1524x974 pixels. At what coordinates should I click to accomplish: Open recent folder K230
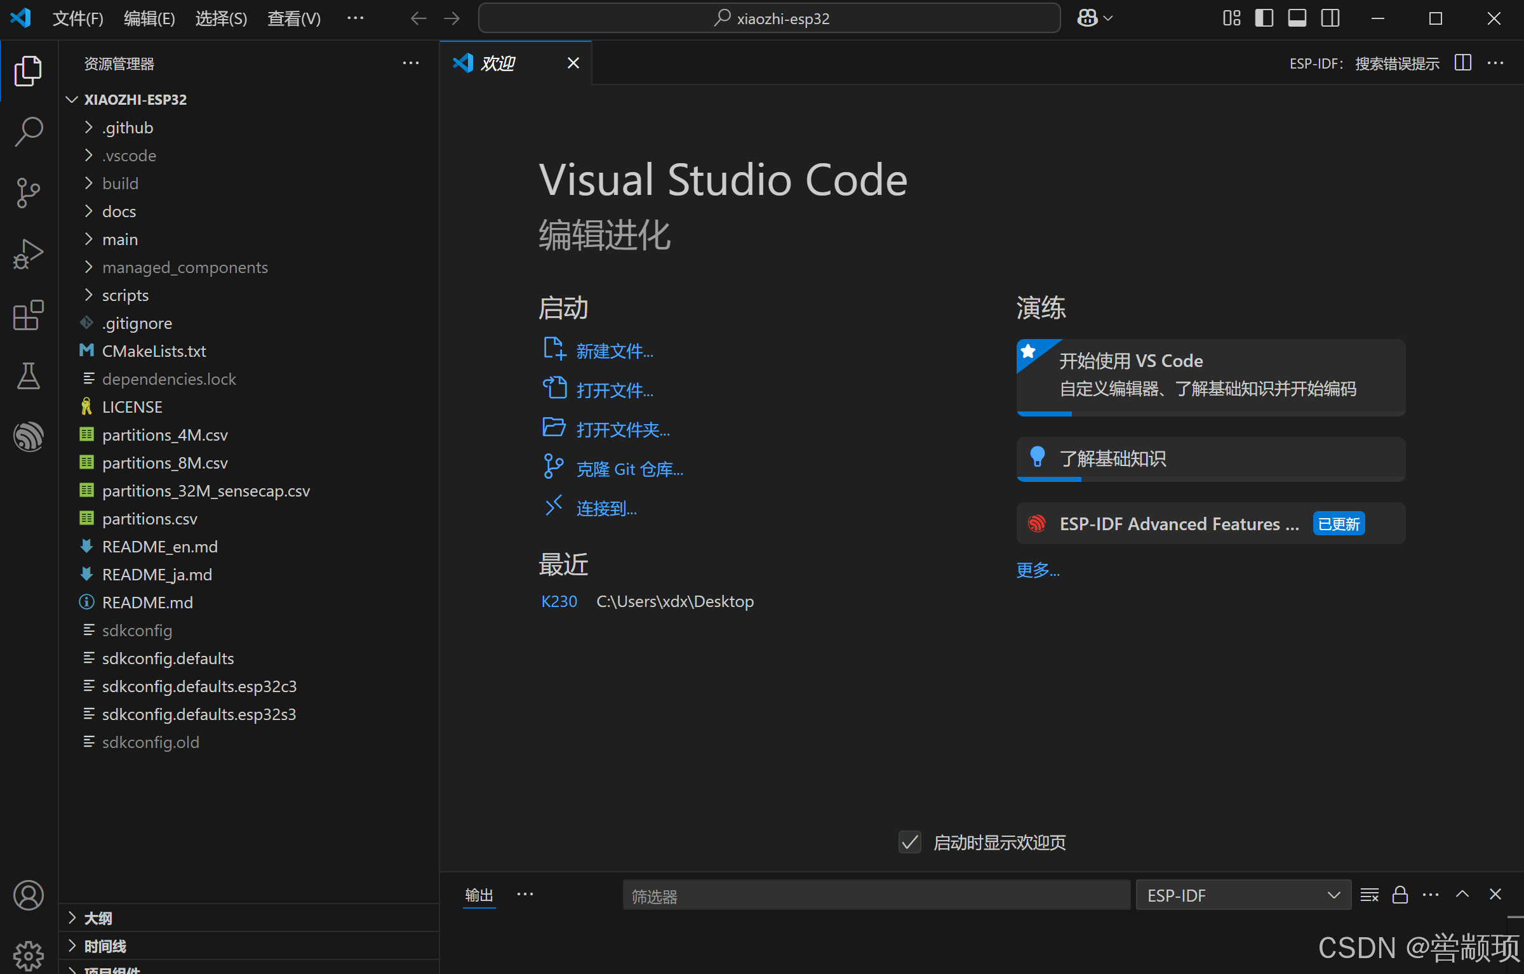(x=559, y=601)
